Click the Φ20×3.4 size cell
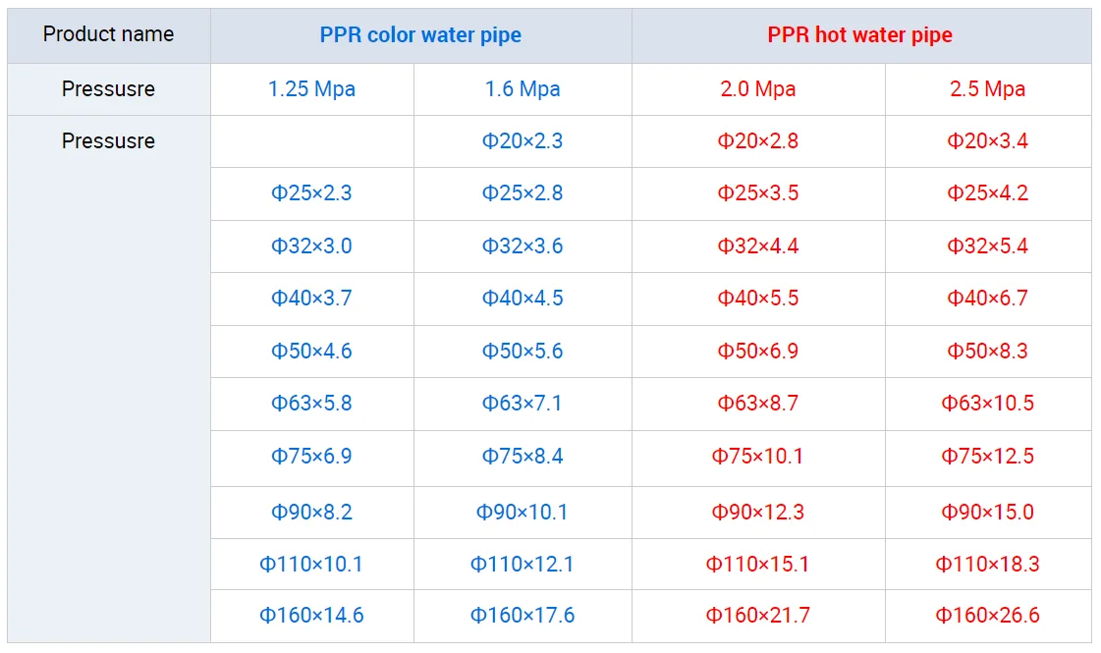This screenshot has width=1101, height=653. [987, 141]
